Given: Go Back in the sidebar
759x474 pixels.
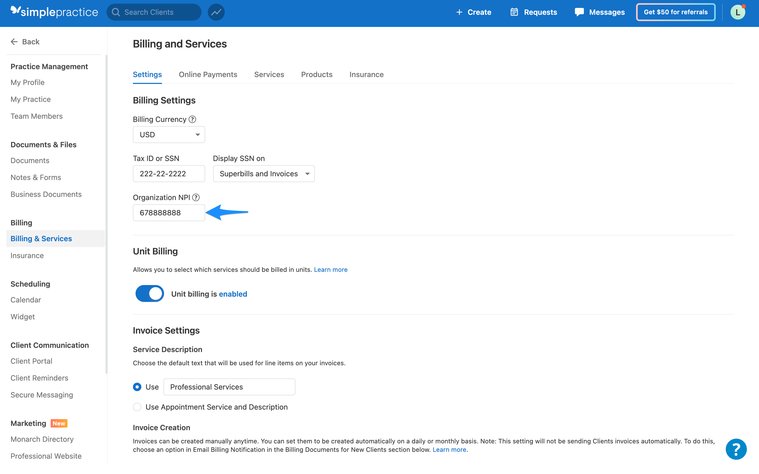Looking at the screenshot, I should point(25,42).
